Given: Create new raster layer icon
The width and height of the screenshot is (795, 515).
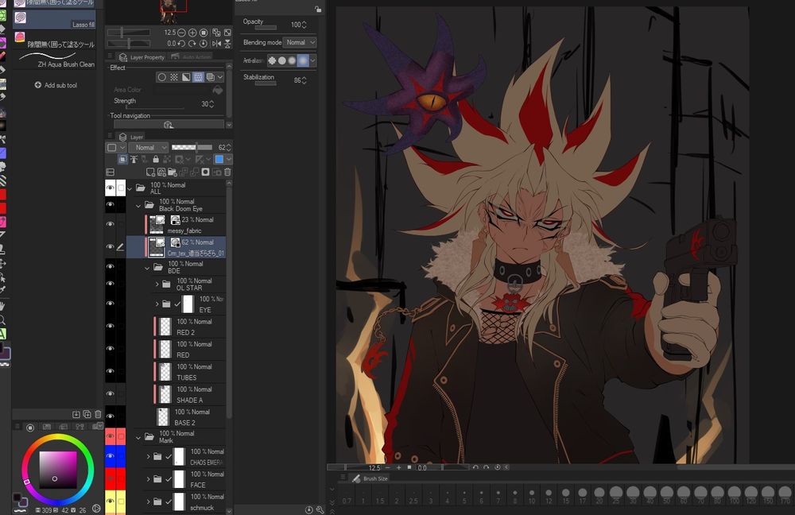Looking at the screenshot, I should [150, 172].
